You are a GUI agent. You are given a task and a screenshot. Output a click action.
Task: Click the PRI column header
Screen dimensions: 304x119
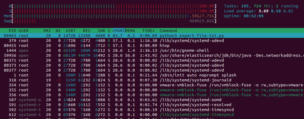(47, 31)
